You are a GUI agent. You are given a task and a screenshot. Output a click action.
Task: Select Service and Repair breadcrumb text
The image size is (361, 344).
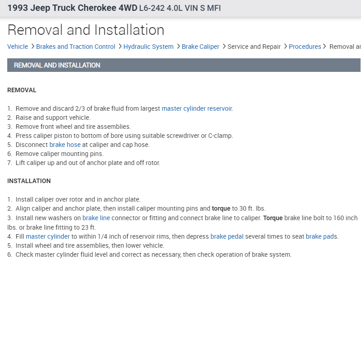(x=254, y=47)
